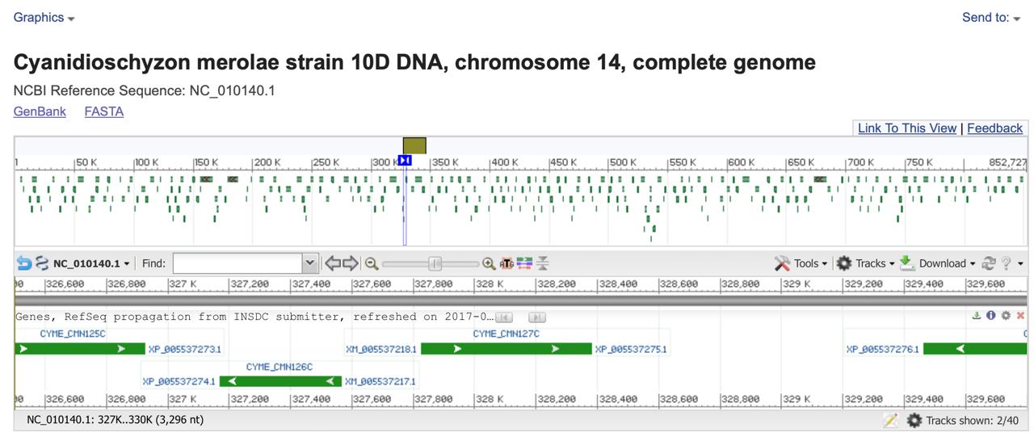Viewport: 1034px width, 445px height.
Task: Open gene track settings gear icon
Action: click(1006, 316)
